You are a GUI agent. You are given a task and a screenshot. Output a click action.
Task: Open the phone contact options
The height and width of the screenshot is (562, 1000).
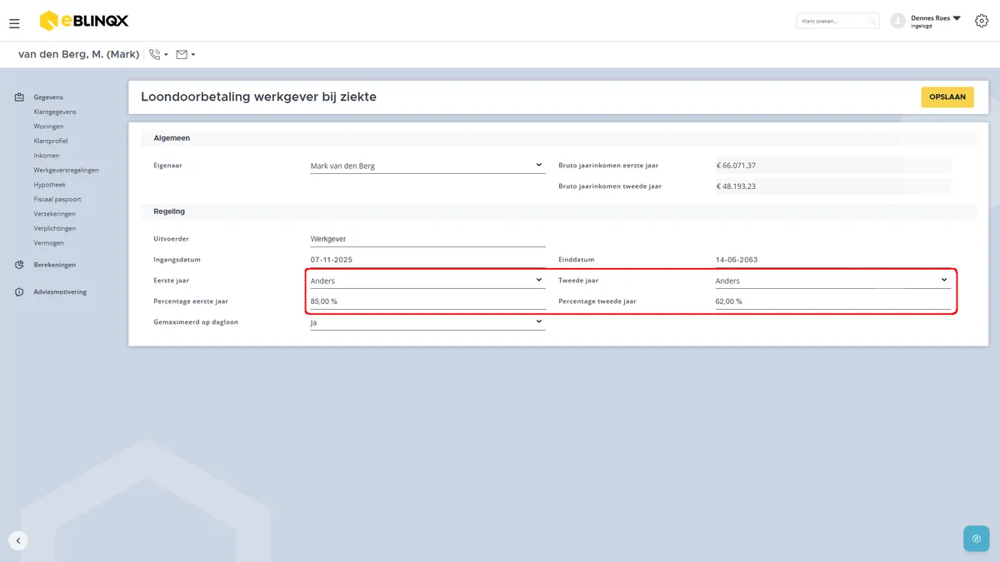[158, 55]
